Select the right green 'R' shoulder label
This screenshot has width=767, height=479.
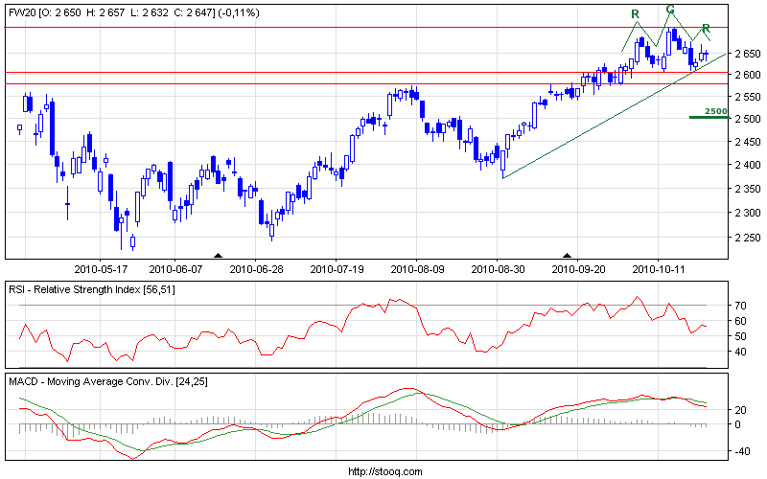coord(706,29)
